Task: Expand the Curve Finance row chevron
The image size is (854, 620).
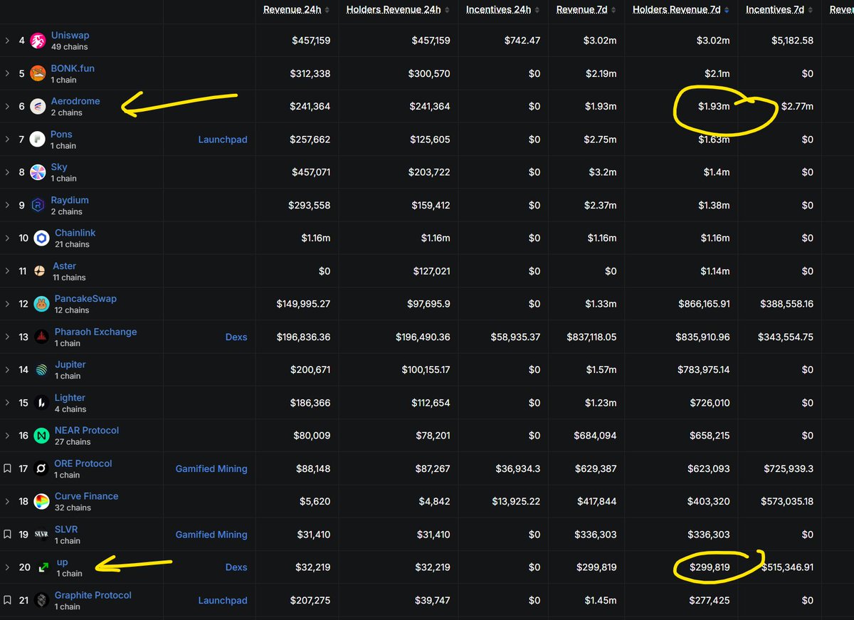Action: 7,501
